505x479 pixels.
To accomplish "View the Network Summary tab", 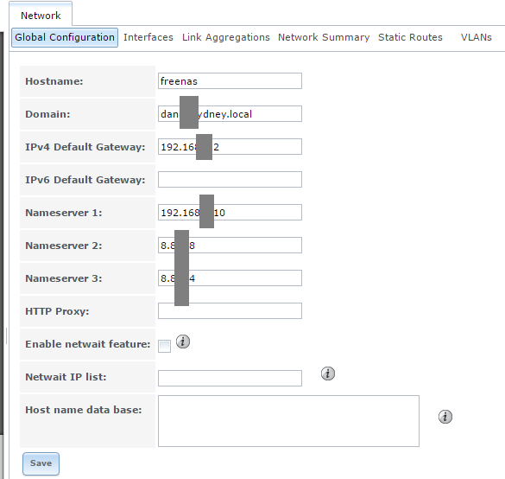I will pos(324,37).
